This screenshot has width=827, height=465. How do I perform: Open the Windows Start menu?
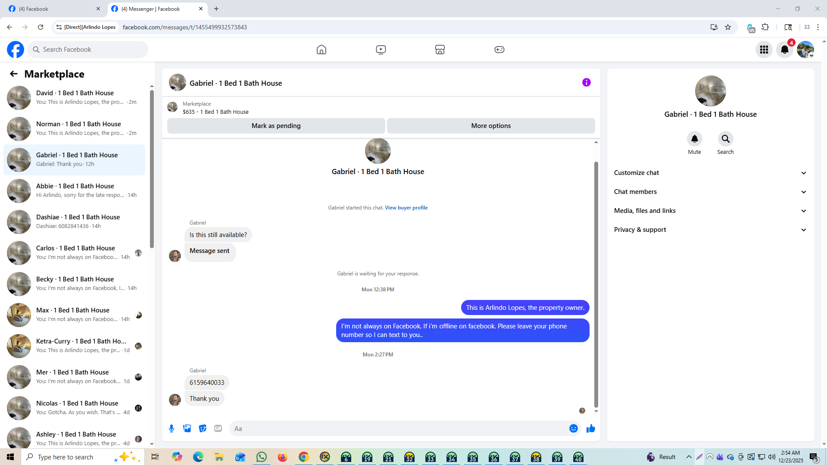pos(10,457)
